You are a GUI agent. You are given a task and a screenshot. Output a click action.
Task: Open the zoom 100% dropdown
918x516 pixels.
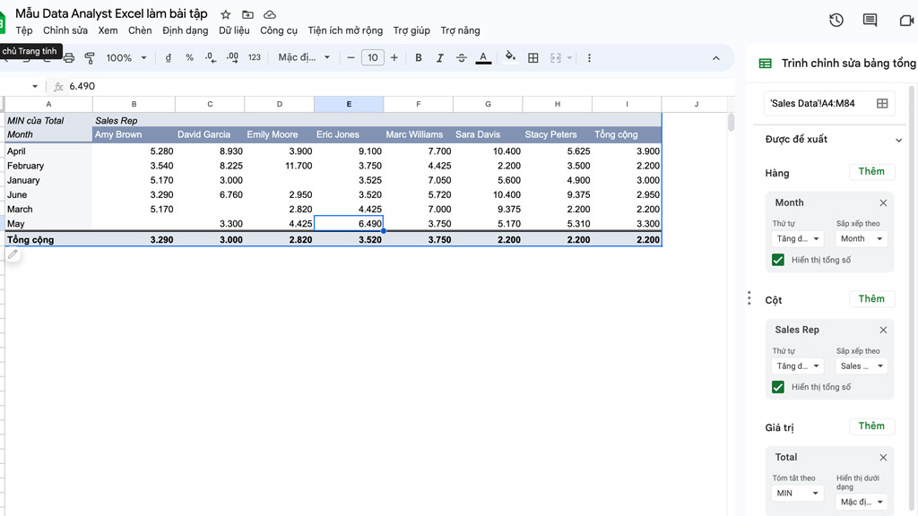(126, 57)
